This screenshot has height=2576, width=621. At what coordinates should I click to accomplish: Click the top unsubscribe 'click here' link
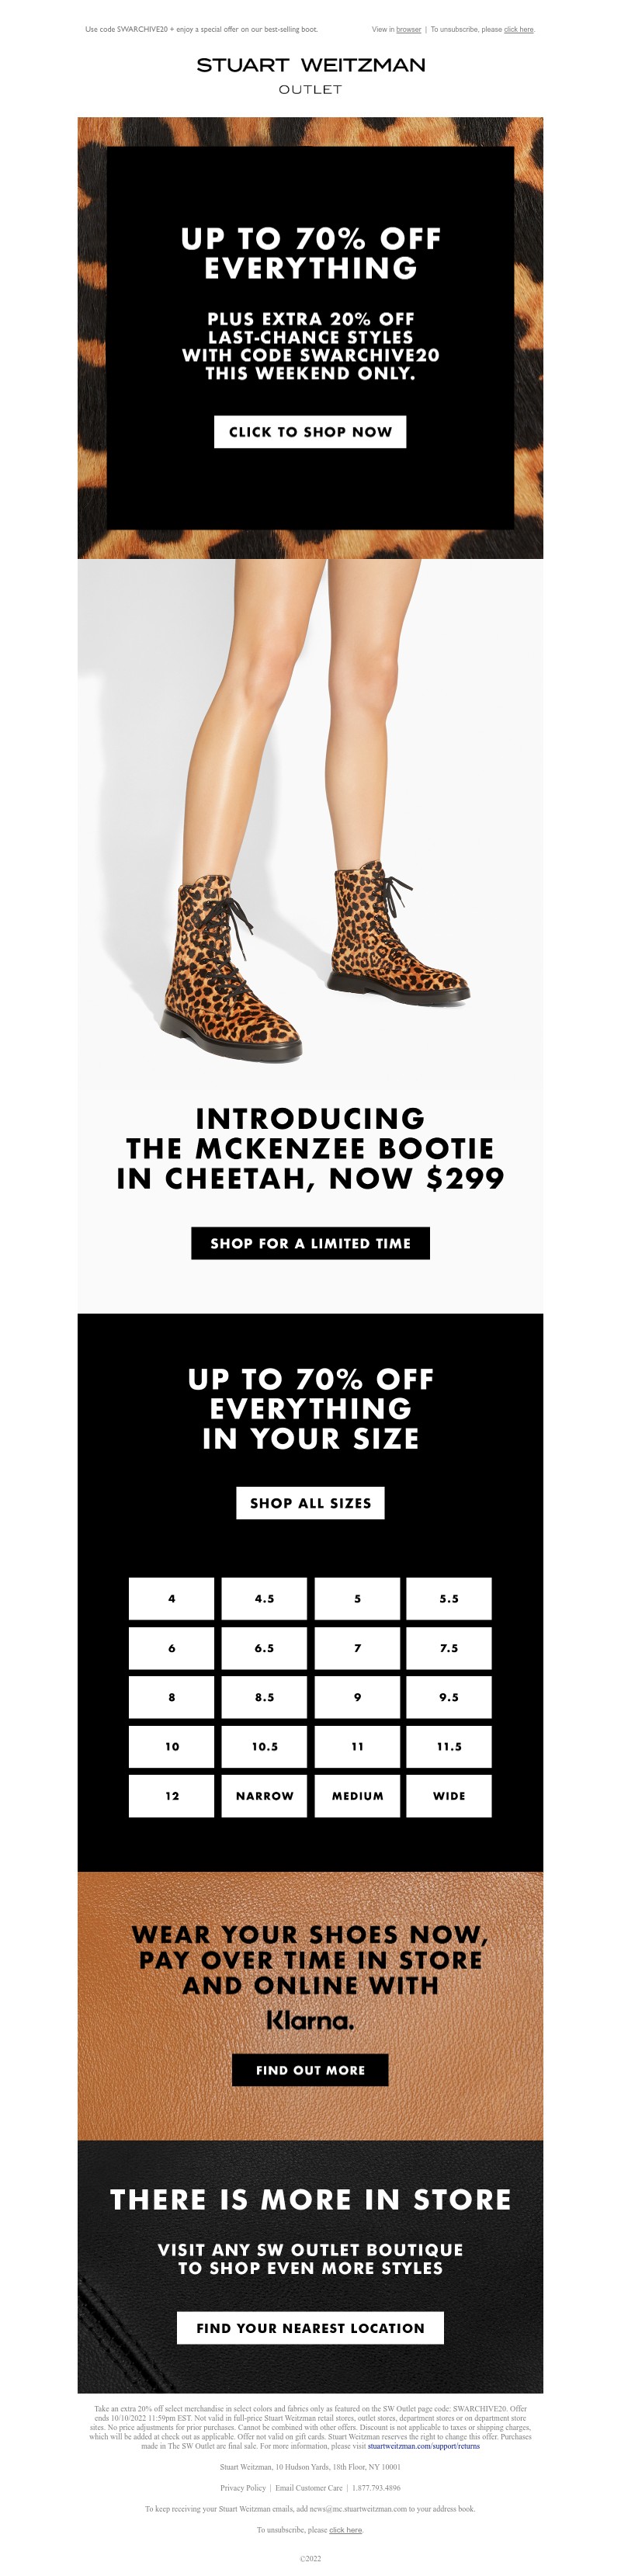518,30
